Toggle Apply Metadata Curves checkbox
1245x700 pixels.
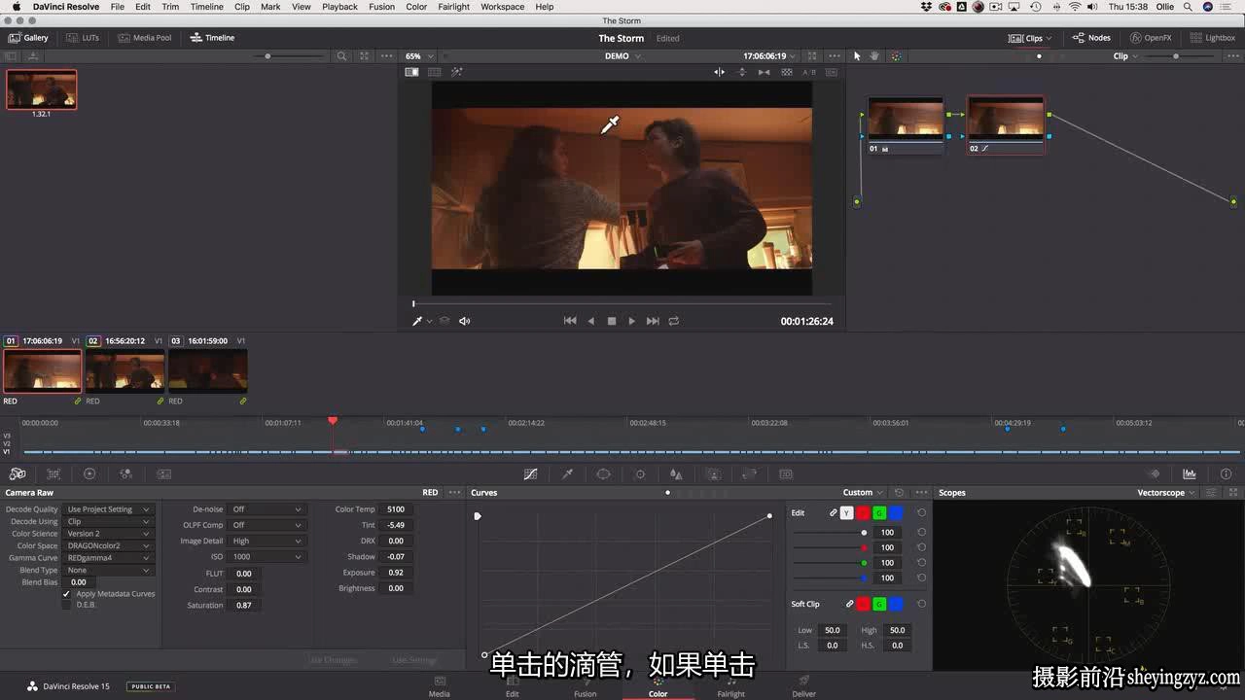click(x=66, y=593)
